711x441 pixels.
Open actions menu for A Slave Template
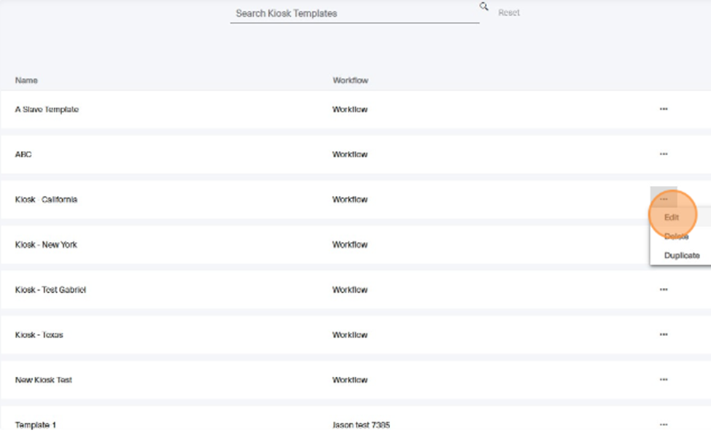point(664,109)
